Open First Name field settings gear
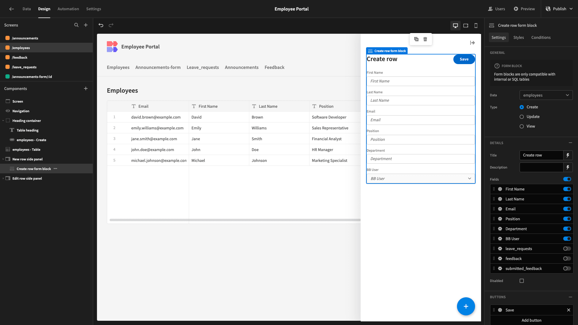Screen dimensions: 578x325 point(500,189)
